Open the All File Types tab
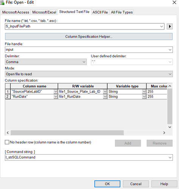 point(122,12)
